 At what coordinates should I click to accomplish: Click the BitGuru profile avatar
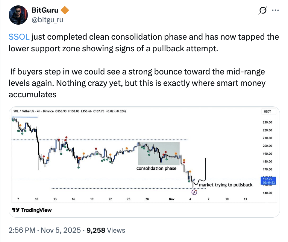coord(19,15)
